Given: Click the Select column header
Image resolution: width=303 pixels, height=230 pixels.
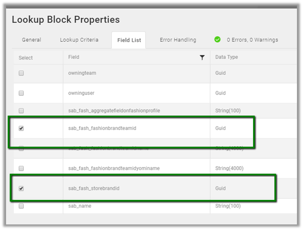Looking at the screenshot, I should [x=26, y=58].
